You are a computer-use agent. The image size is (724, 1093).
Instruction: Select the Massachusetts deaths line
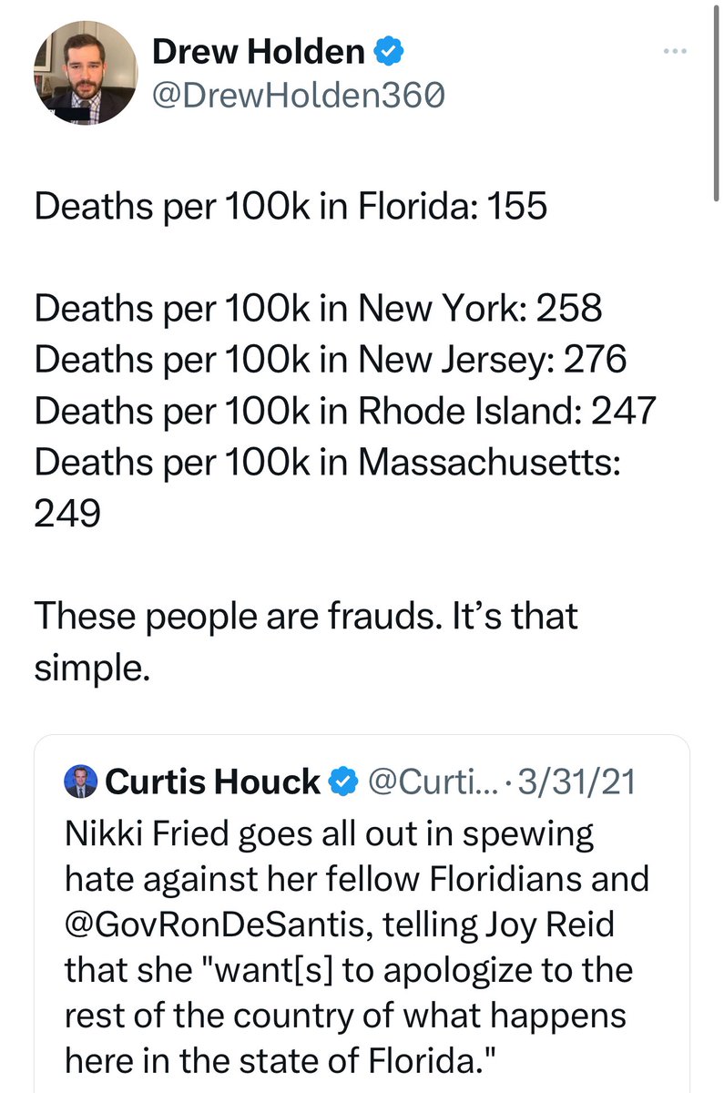point(328,462)
